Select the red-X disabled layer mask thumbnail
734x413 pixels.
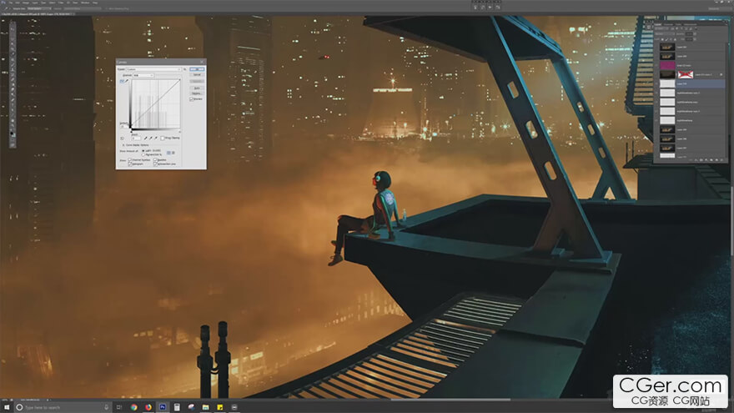686,74
